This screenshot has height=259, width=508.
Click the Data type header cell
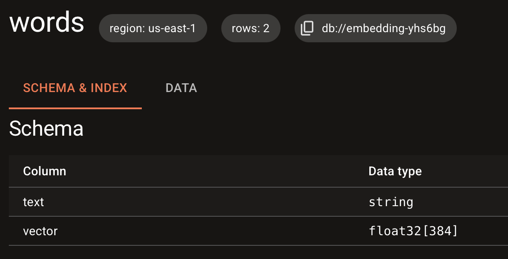(395, 171)
